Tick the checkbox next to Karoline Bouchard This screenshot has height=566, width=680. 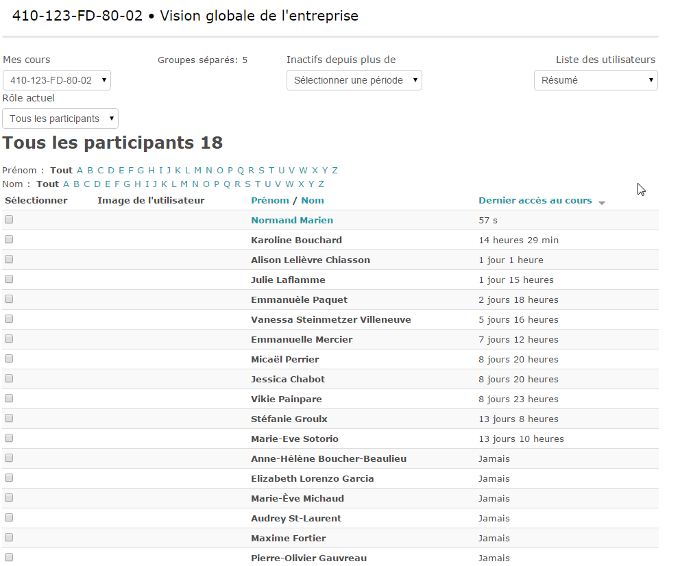[x=9, y=240]
